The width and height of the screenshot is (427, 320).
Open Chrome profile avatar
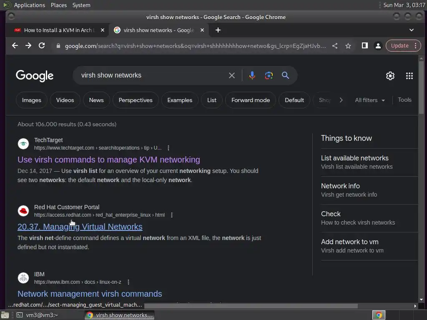click(378, 46)
